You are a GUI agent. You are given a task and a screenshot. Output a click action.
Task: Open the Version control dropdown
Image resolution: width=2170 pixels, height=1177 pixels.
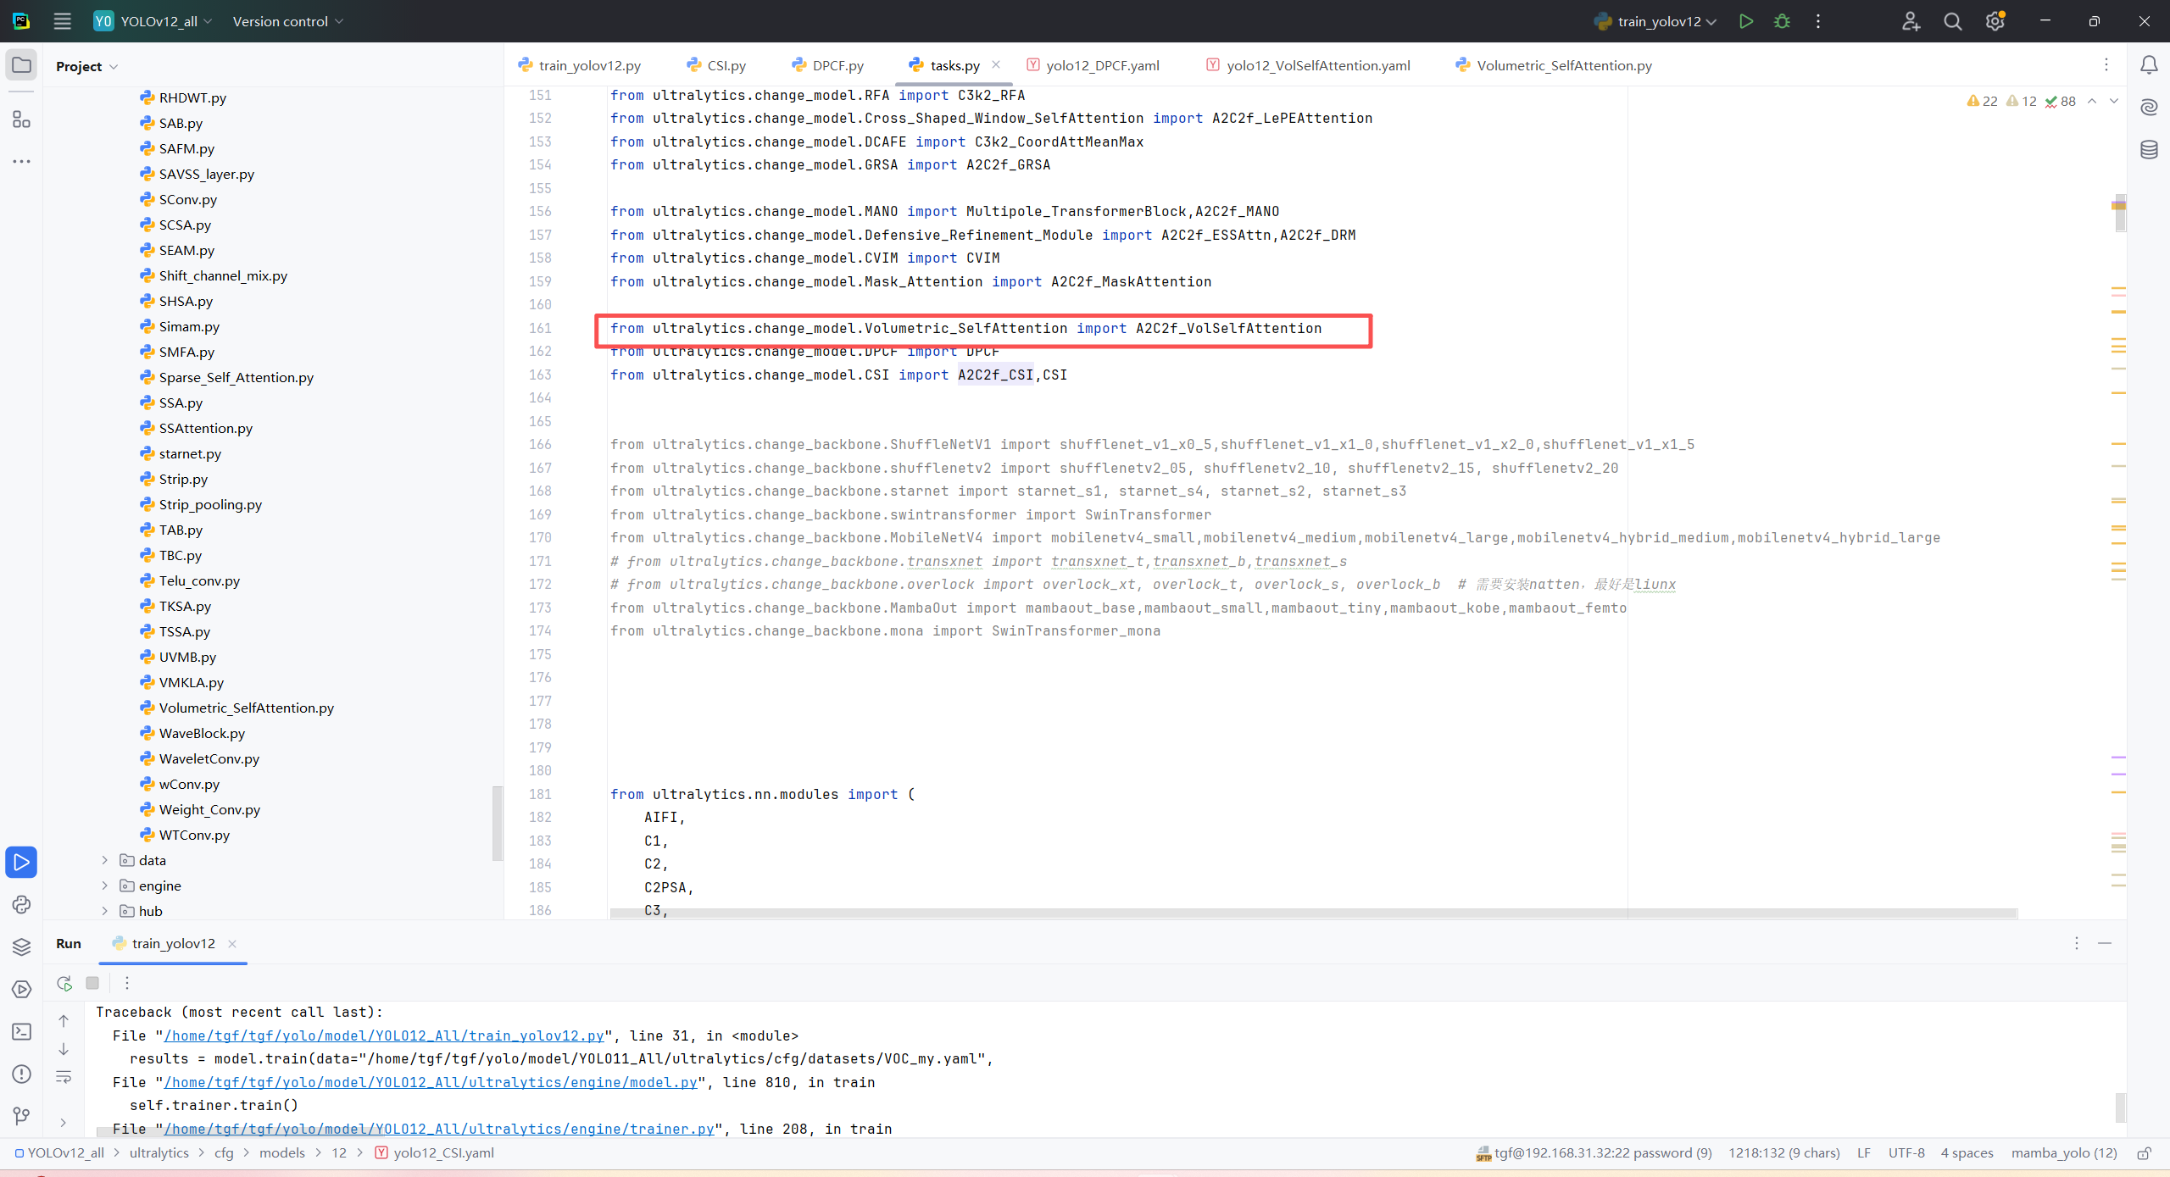click(287, 21)
